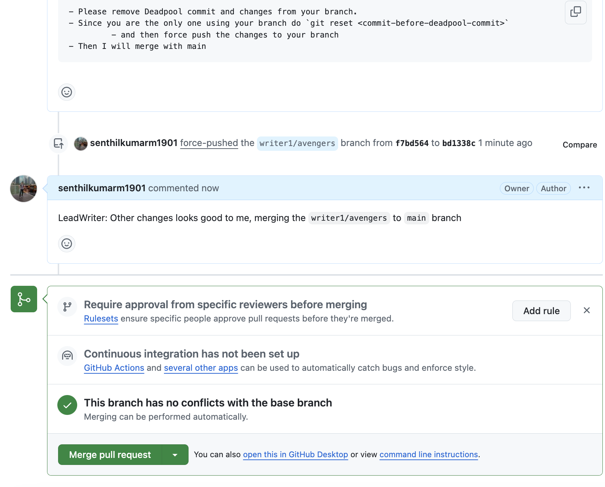Screen dimensions: 605x487
Task: Dismiss the Require approval suggestion
Action: [587, 310]
